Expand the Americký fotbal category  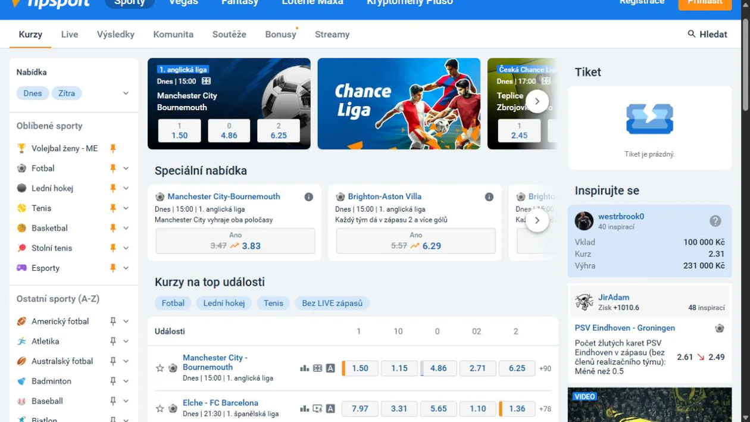[x=126, y=321]
